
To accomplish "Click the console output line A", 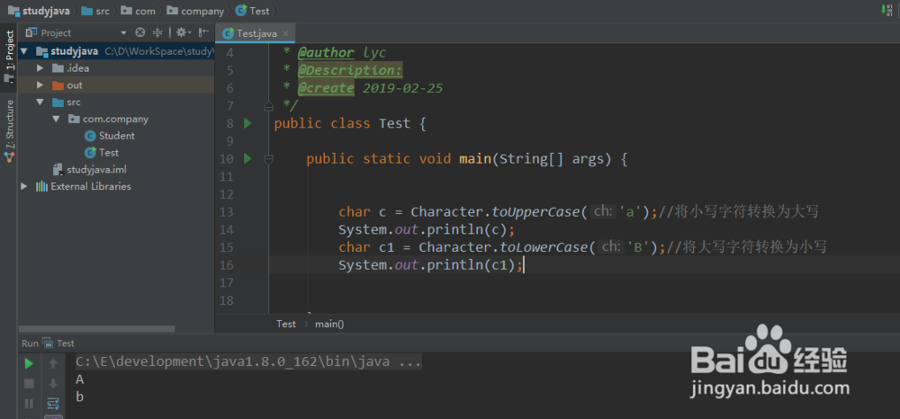I will pyautogui.click(x=80, y=379).
